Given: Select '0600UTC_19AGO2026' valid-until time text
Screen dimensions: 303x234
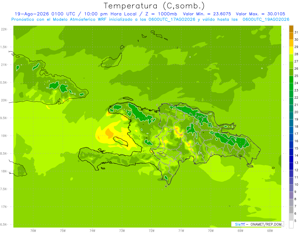Looking at the screenshot, I should tap(266, 19).
